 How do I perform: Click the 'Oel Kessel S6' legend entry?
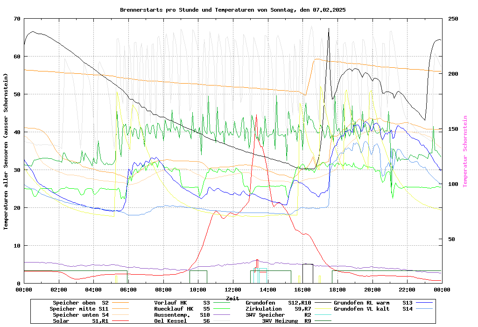[182, 321]
